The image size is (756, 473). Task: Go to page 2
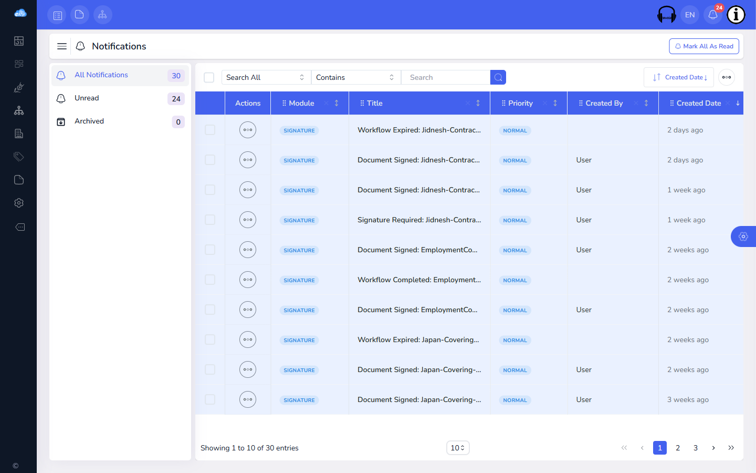pos(678,448)
